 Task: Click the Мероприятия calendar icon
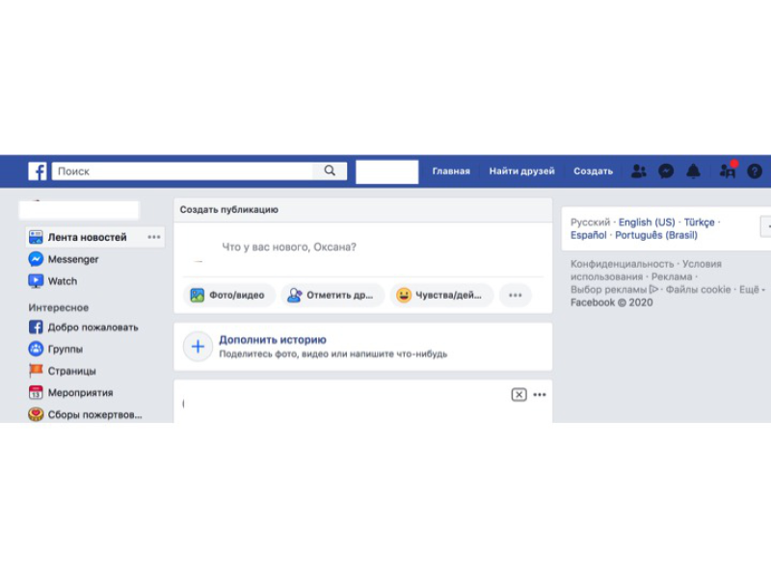coord(36,392)
